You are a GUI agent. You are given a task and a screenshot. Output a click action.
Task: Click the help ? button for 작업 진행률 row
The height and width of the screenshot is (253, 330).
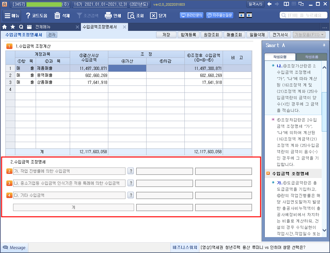click(131, 171)
